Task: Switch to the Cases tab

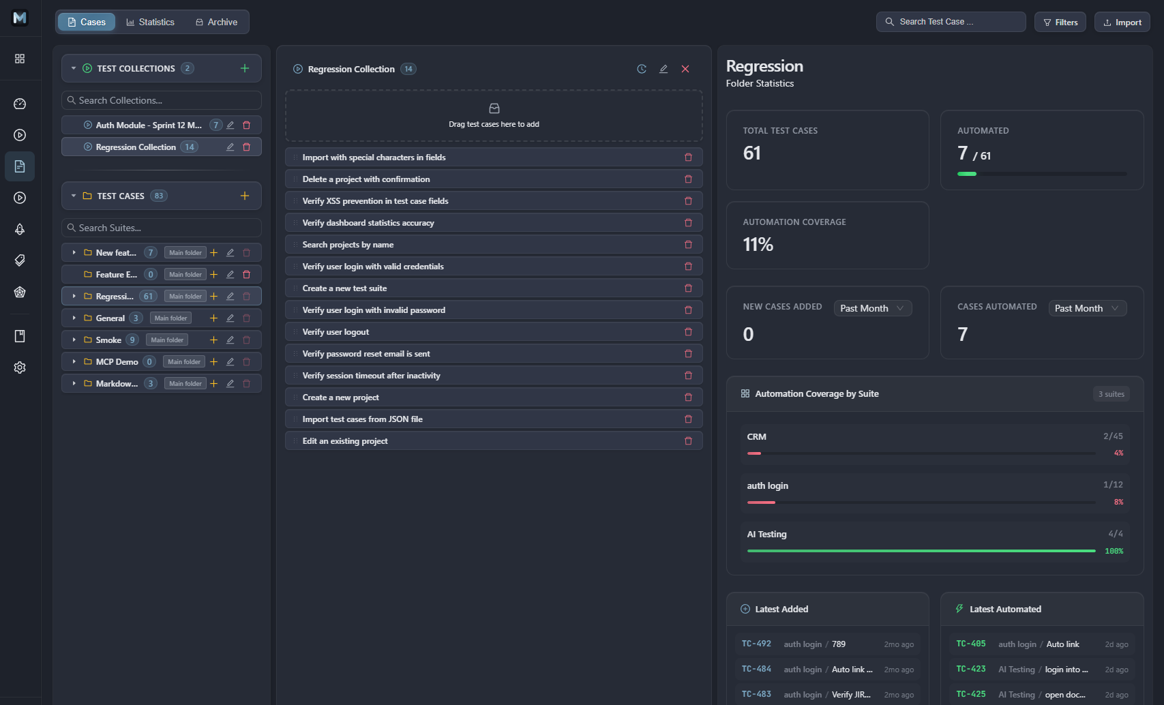Action: point(87,22)
